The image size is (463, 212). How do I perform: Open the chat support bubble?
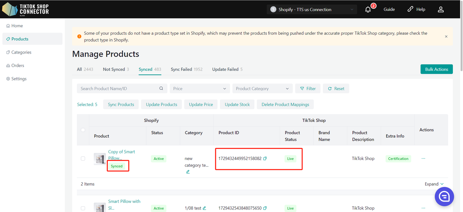click(444, 196)
